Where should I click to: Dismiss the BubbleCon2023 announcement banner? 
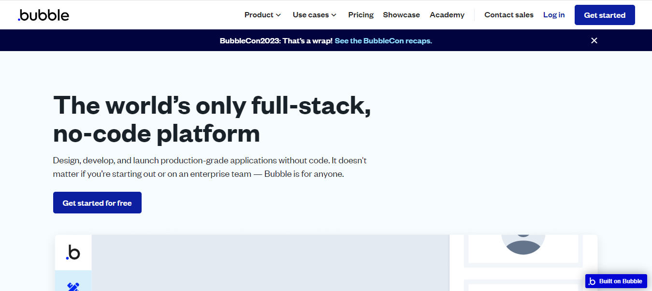tap(594, 40)
